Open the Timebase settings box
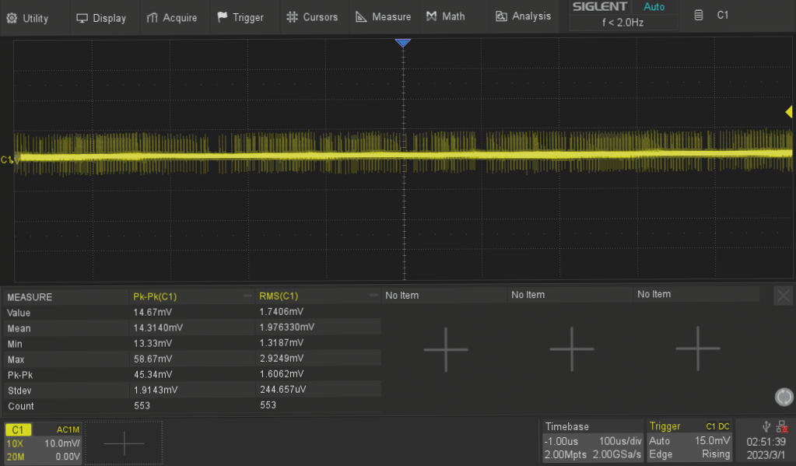 [593, 441]
